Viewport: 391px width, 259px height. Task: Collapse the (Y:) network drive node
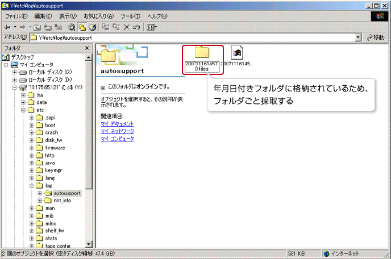pos(14,87)
